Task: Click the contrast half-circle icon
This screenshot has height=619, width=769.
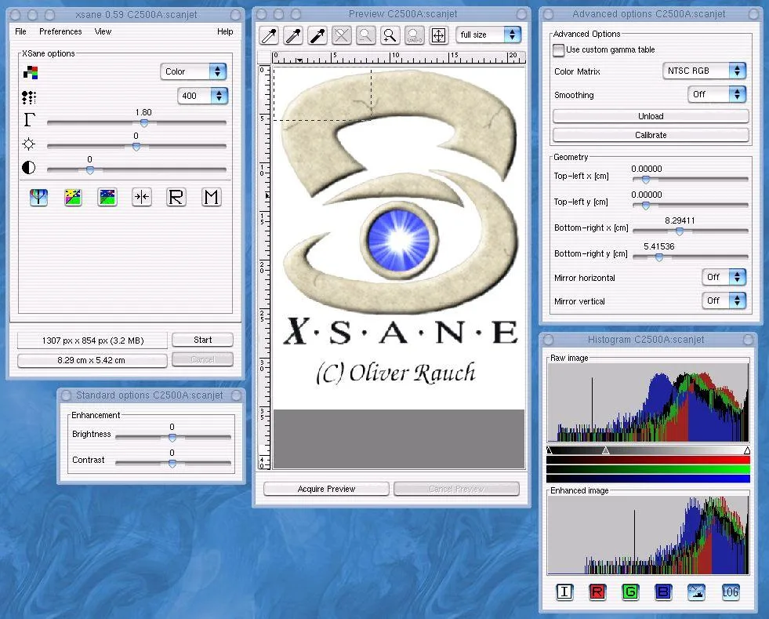Action: (x=29, y=168)
